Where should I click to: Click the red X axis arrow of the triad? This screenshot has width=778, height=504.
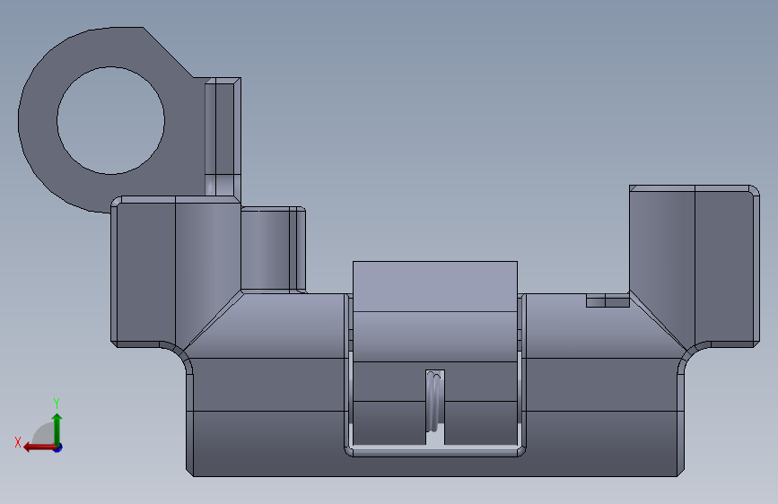(39, 448)
